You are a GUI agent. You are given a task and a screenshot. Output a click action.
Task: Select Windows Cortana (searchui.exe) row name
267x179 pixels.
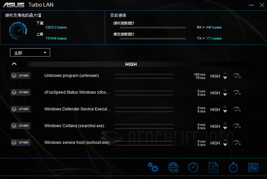tap(74, 126)
